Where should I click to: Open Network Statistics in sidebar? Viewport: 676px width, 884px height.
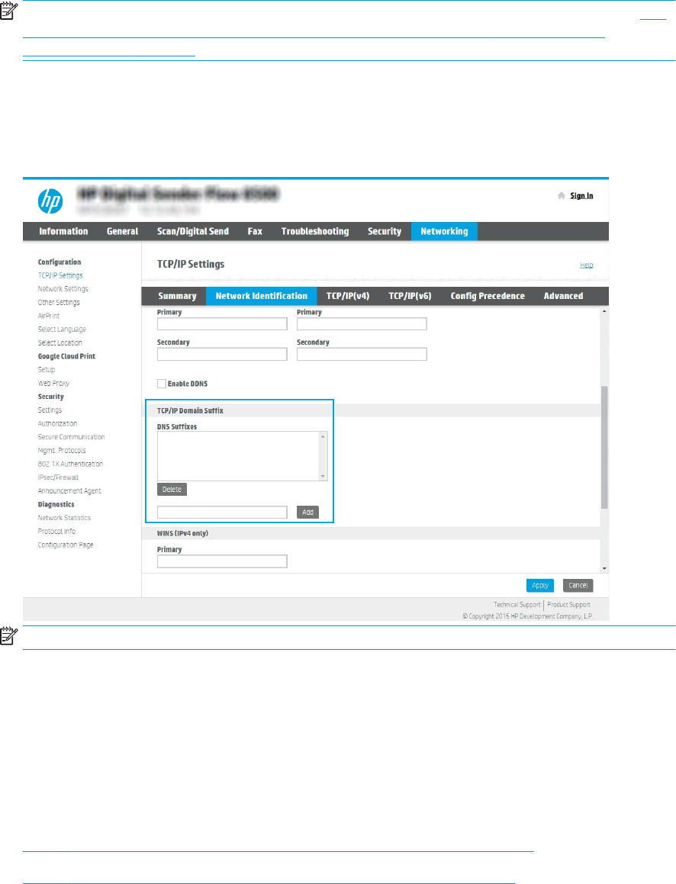[64, 518]
